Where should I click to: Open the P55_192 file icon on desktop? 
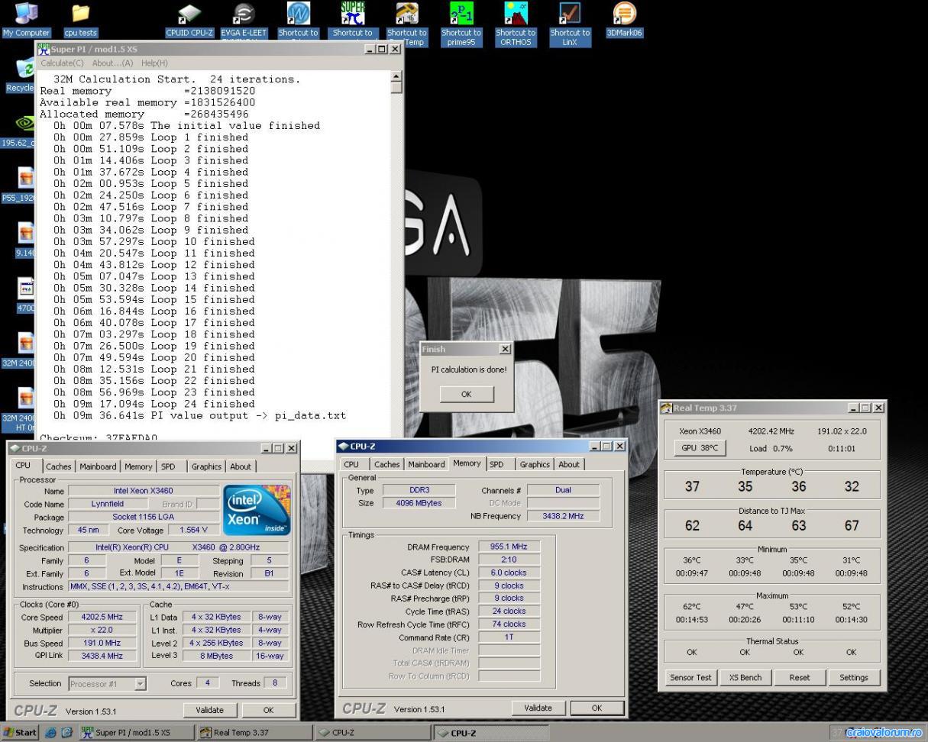[x=25, y=178]
